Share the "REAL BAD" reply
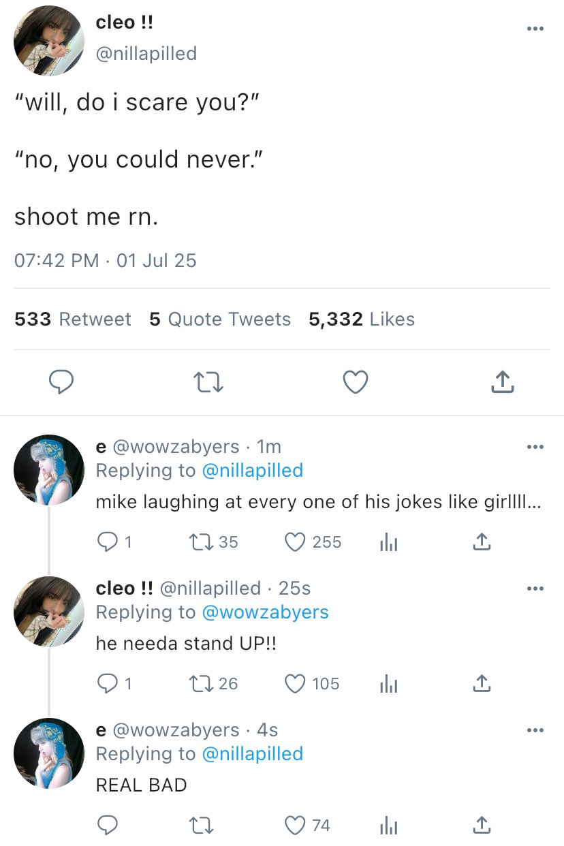The width and height of the screenshot is (564, 846). click(482, 826)
